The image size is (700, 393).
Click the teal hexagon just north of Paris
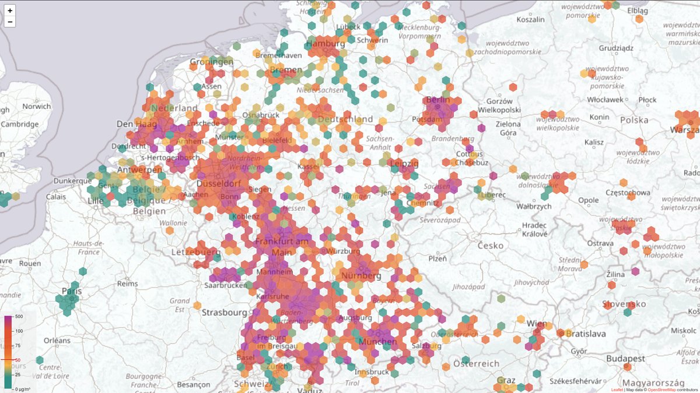[83, 271]
